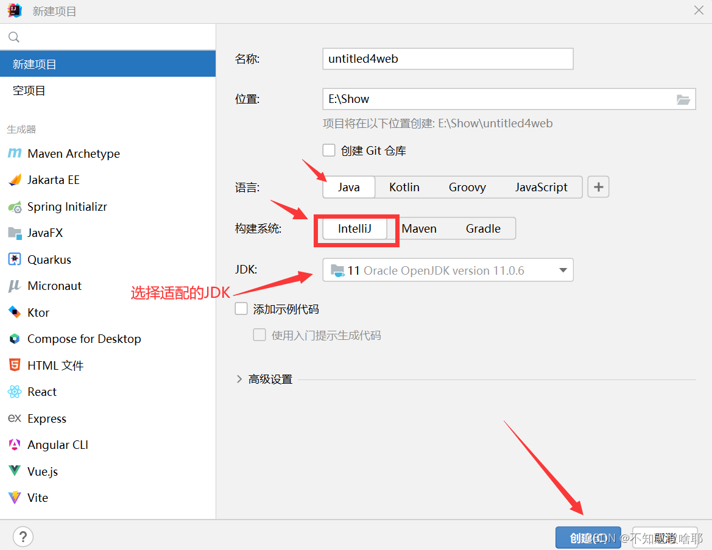The image size is (712, 550).
Task: Select the React atom icon
Action: click(15, 392)
